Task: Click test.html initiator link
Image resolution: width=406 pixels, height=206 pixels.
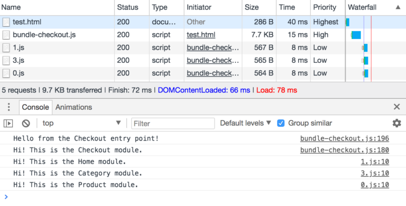Action: pyautogui.click(x=201, y=35)
